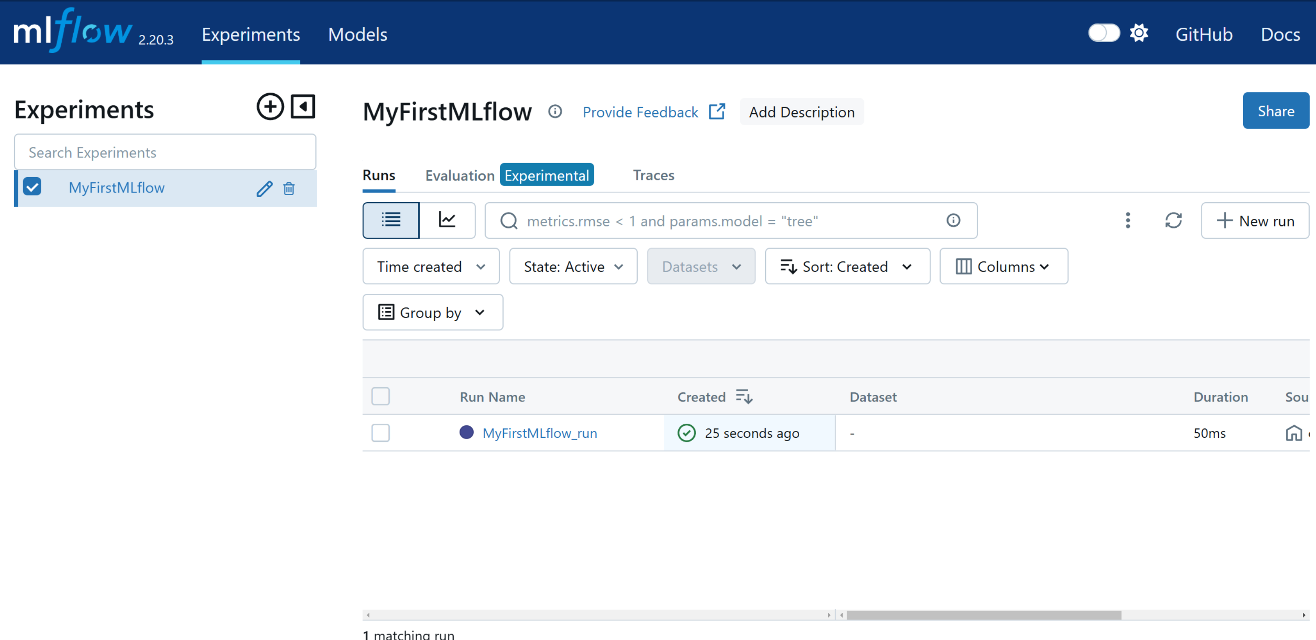Collapse the experiments sidebar panel

[303, 107]
